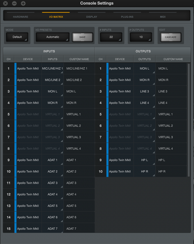The image size is (194, 244).
Task: Edit input custom name MIC/LINE 2
Action: tap(79, 80)
